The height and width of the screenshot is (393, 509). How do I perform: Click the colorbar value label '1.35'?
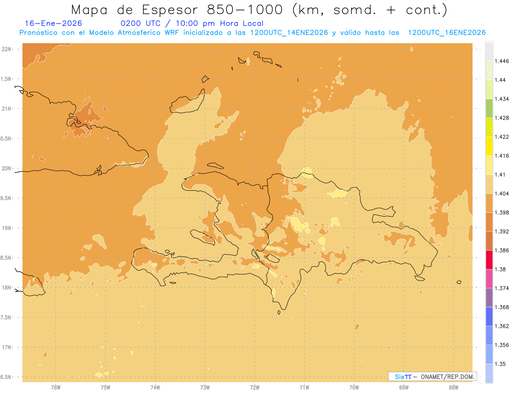[x=501, y=364]
